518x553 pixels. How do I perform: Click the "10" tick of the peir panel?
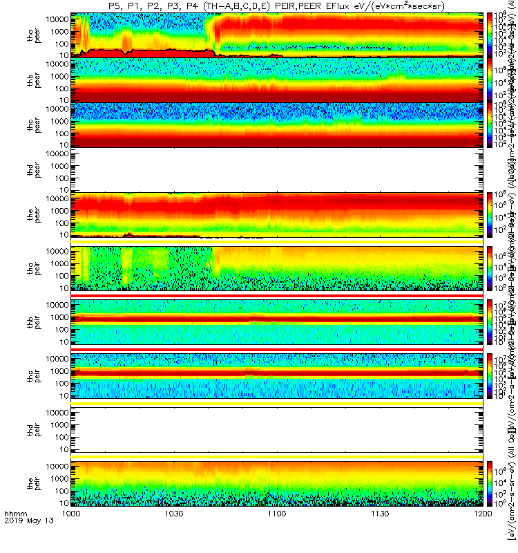tap(64, 503)
